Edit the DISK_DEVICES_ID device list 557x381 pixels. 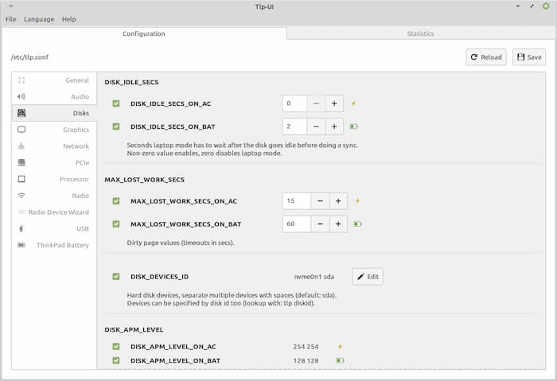(x=368, y=277)
